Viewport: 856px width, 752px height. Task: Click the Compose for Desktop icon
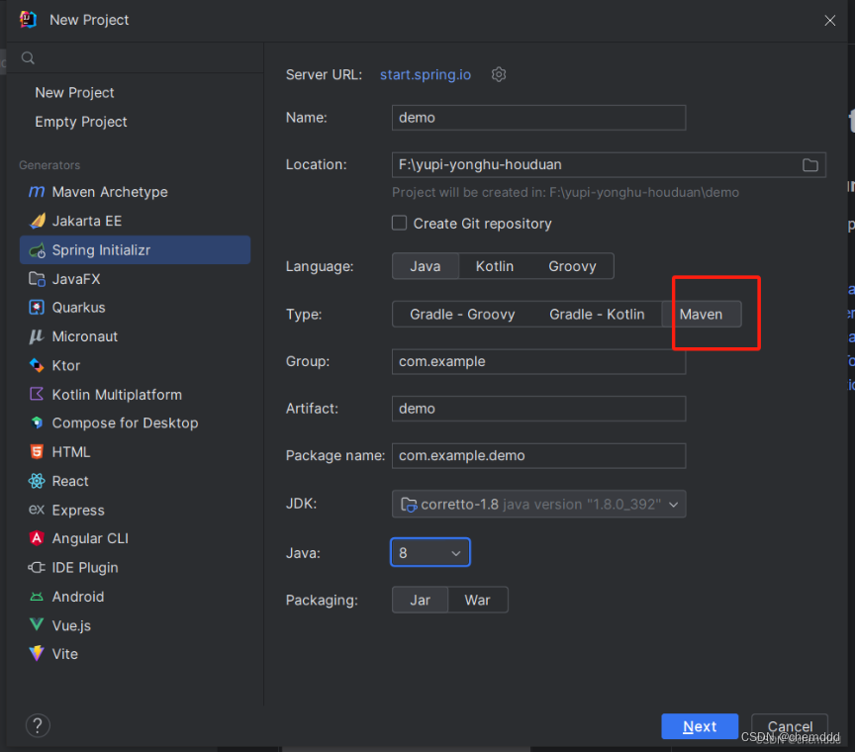37,423
